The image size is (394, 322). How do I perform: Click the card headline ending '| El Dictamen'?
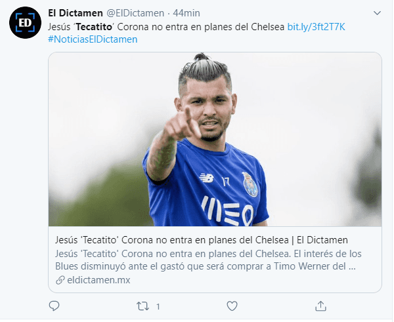coord(202,240)
